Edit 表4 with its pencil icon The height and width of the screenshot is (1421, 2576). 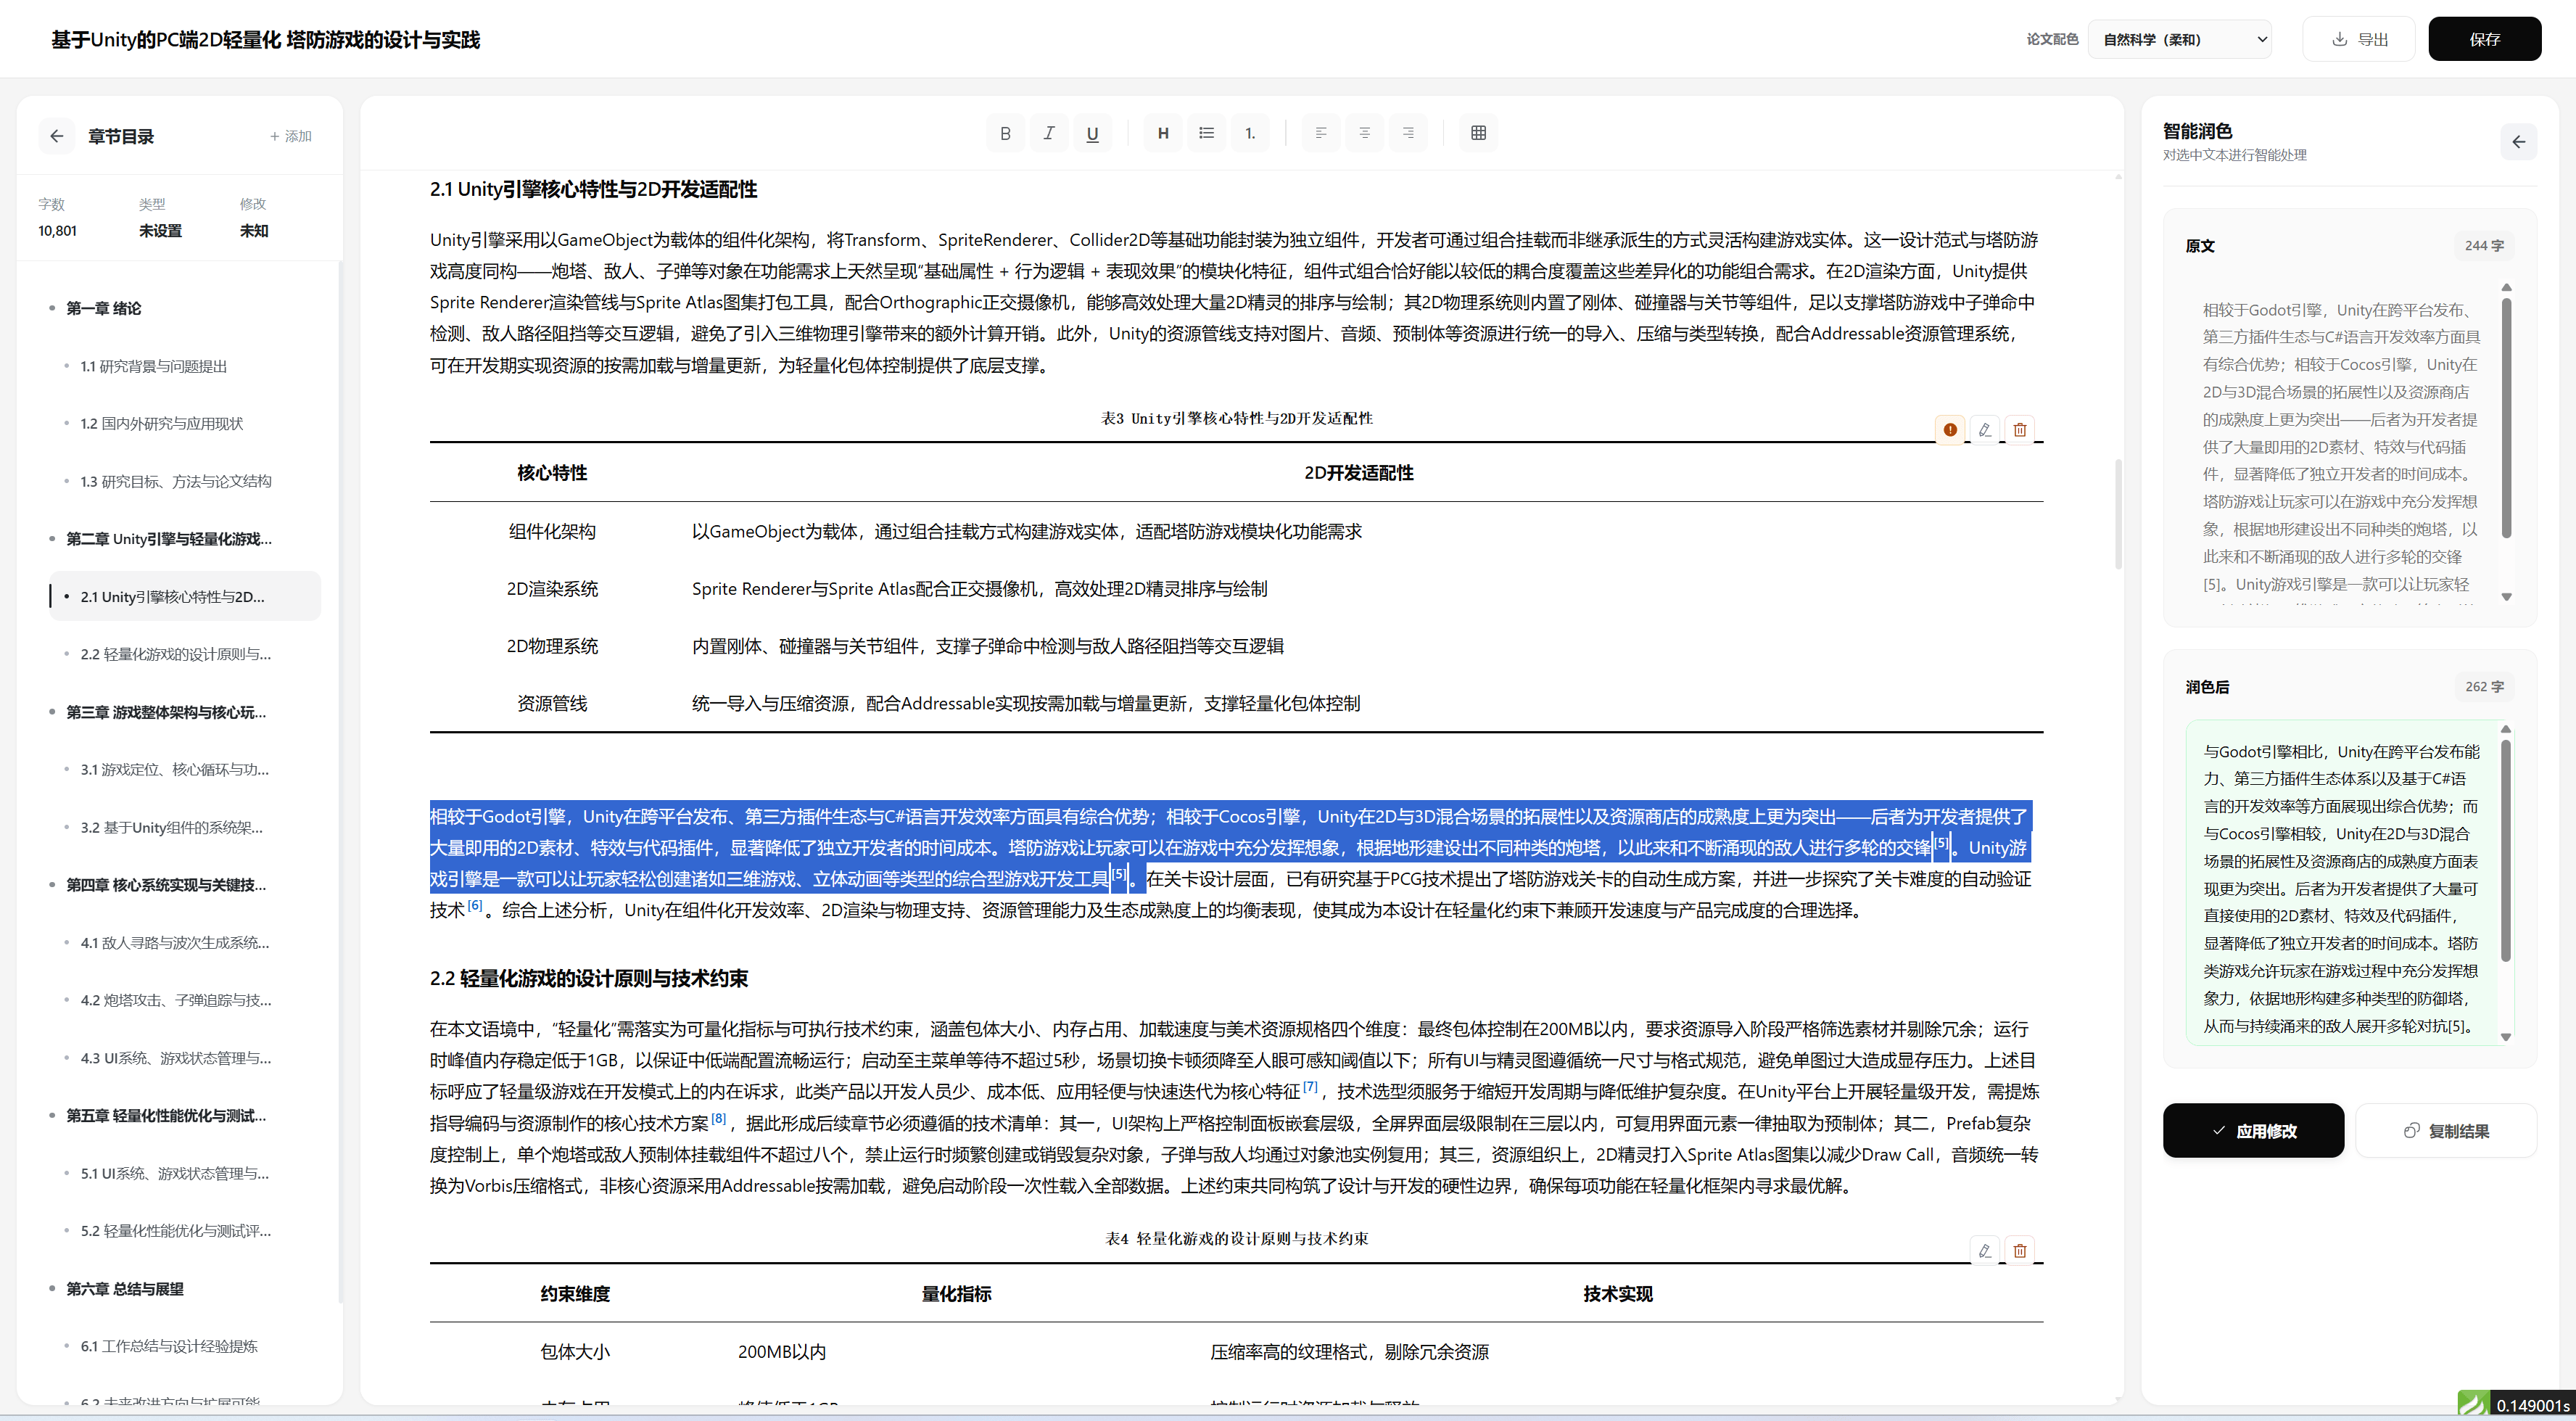point(1985,1251)
